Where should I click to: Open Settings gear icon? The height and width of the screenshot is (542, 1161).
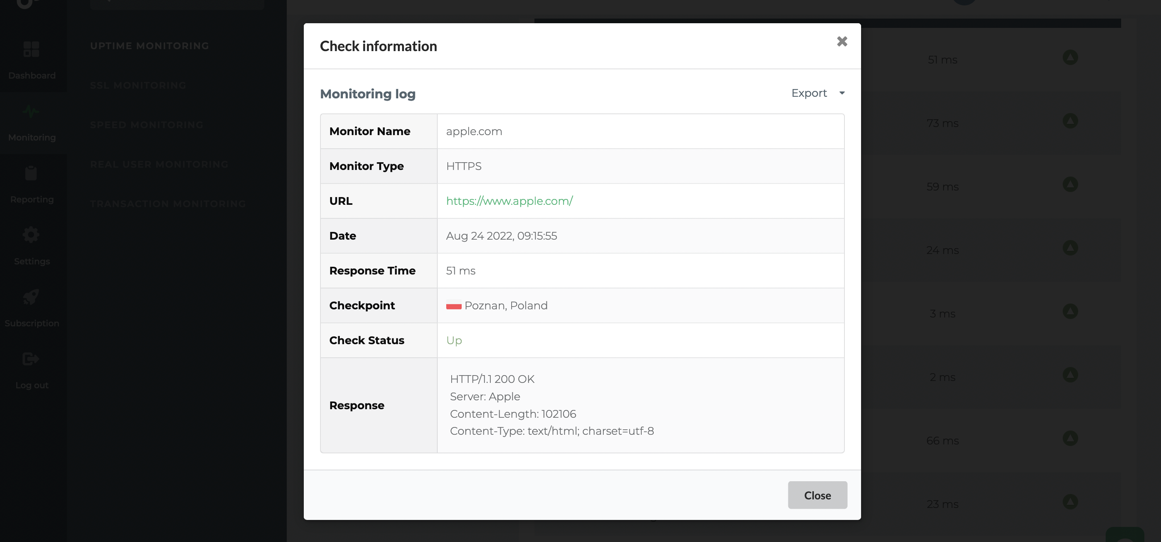[31, 235]
